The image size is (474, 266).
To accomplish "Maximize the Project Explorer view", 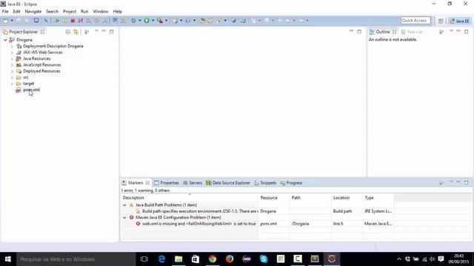I will [x=112, y=31].
